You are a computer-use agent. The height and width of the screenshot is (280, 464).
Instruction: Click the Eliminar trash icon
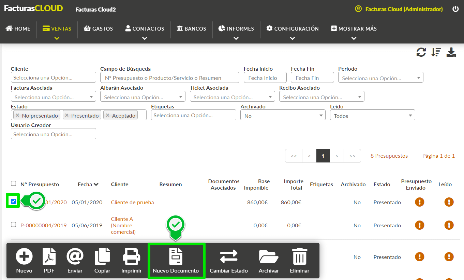tap(300, 257)
